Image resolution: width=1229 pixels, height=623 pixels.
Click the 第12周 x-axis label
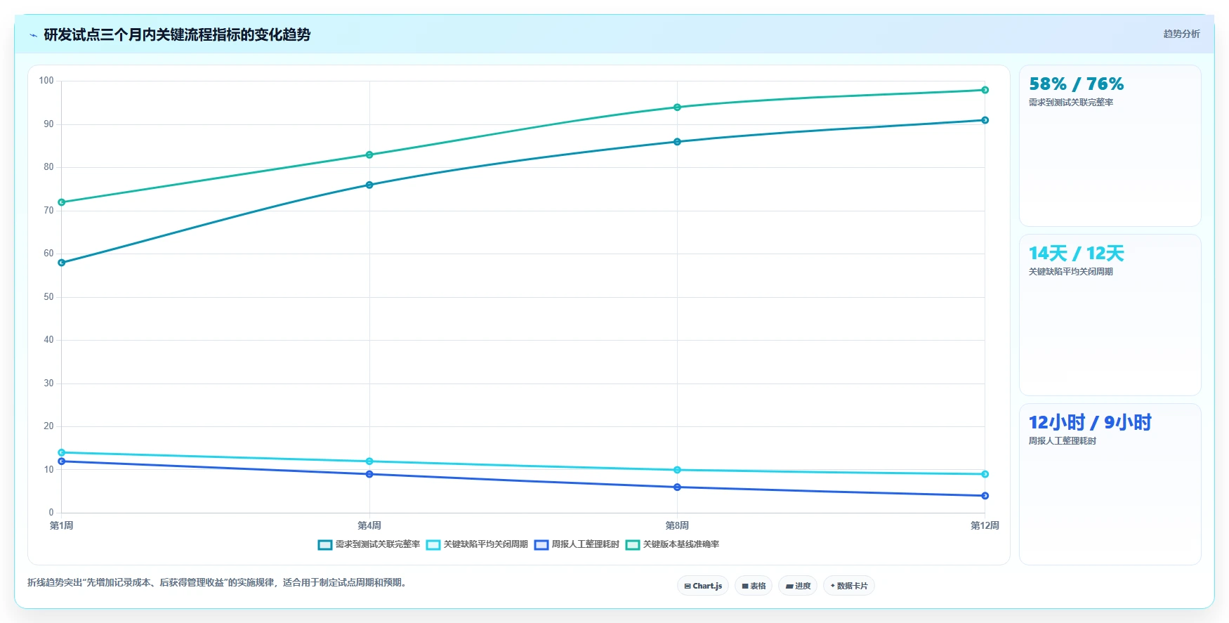(x=985, y=525)
